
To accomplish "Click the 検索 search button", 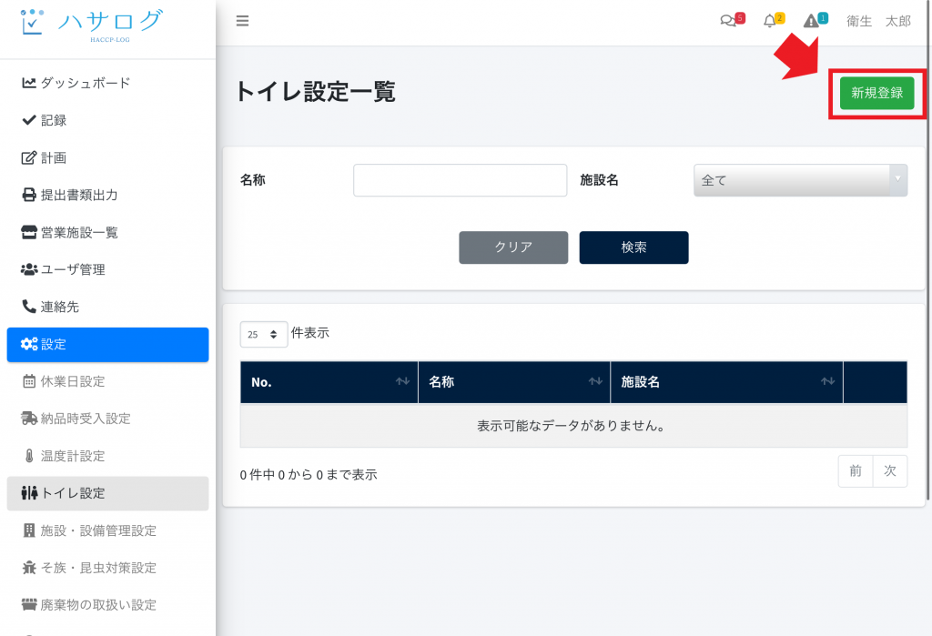I will pyautogui.click(x=633, y=247).
